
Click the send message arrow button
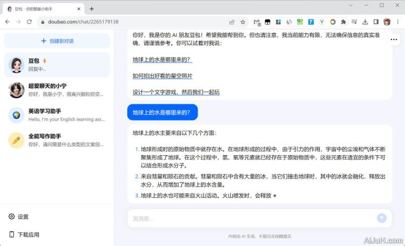coord(381,218)
